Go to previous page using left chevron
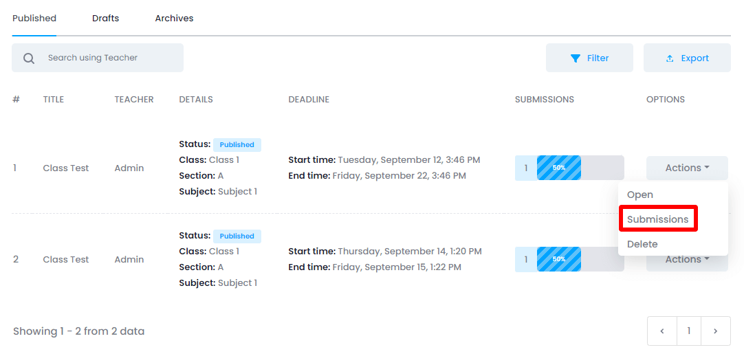Screen dimensions: 744x354 662,331
